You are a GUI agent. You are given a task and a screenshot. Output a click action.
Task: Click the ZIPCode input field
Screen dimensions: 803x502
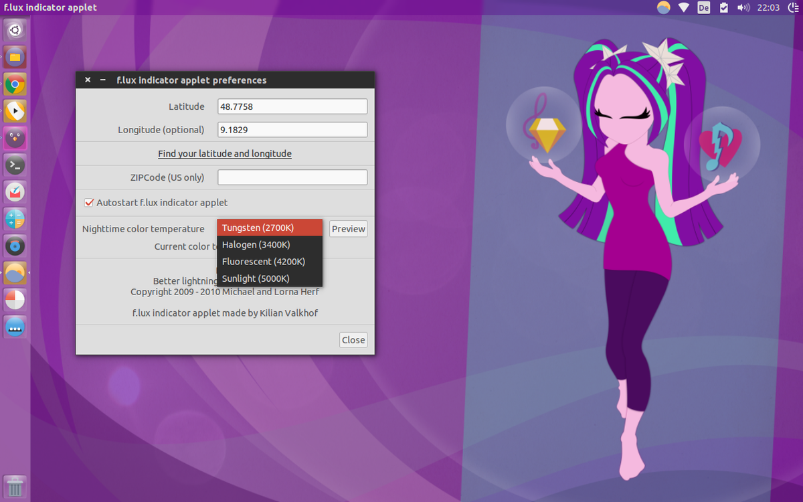click(x=292, y=177)
